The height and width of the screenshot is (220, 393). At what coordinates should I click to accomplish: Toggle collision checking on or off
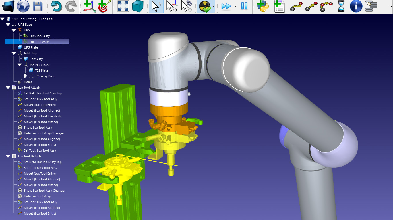click(205, 6)
